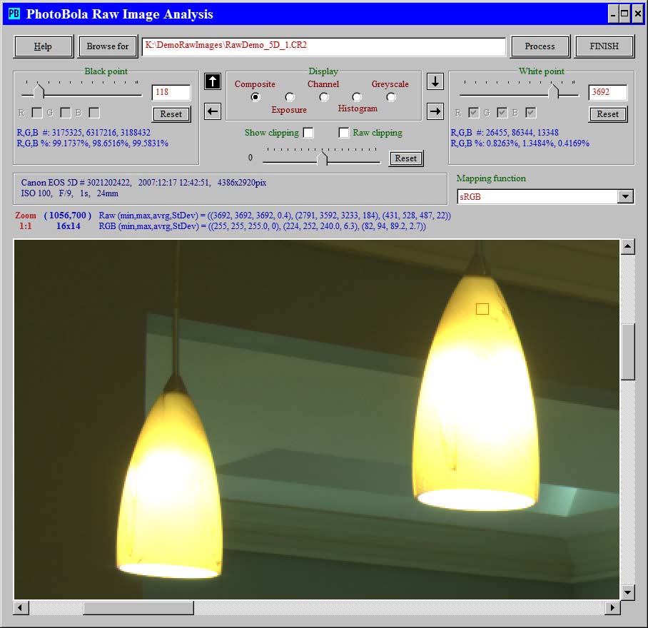Click the raw file path input field
This screenshot has height=628, width=648.
coord(323,46)
